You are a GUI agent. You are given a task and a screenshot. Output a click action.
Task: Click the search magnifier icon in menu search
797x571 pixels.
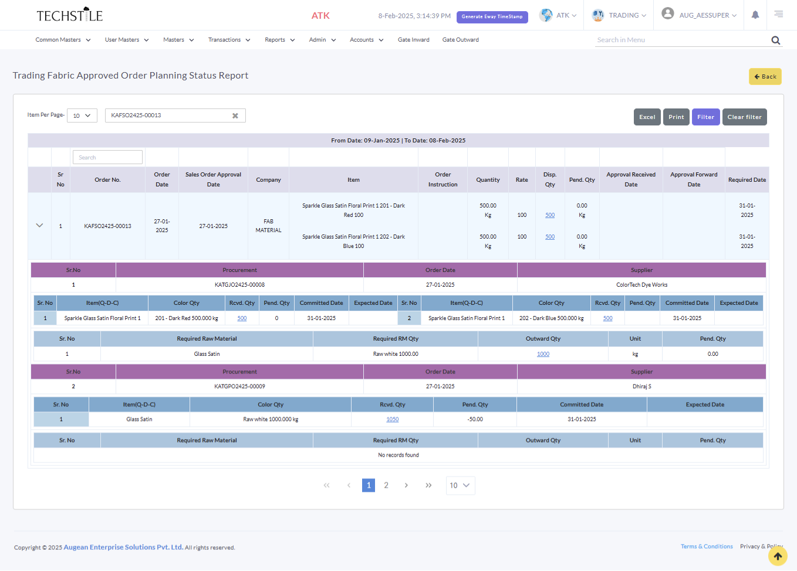tap(775, 40)
